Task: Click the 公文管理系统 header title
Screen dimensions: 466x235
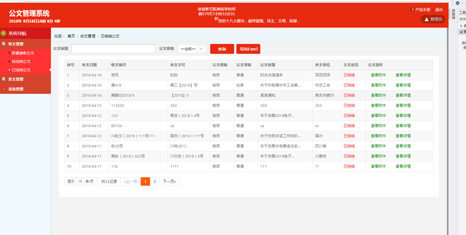Action: (x=29, y=13)
